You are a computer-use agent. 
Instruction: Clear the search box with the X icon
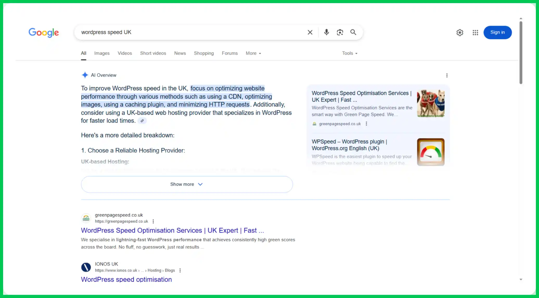(x=310, y=32)
